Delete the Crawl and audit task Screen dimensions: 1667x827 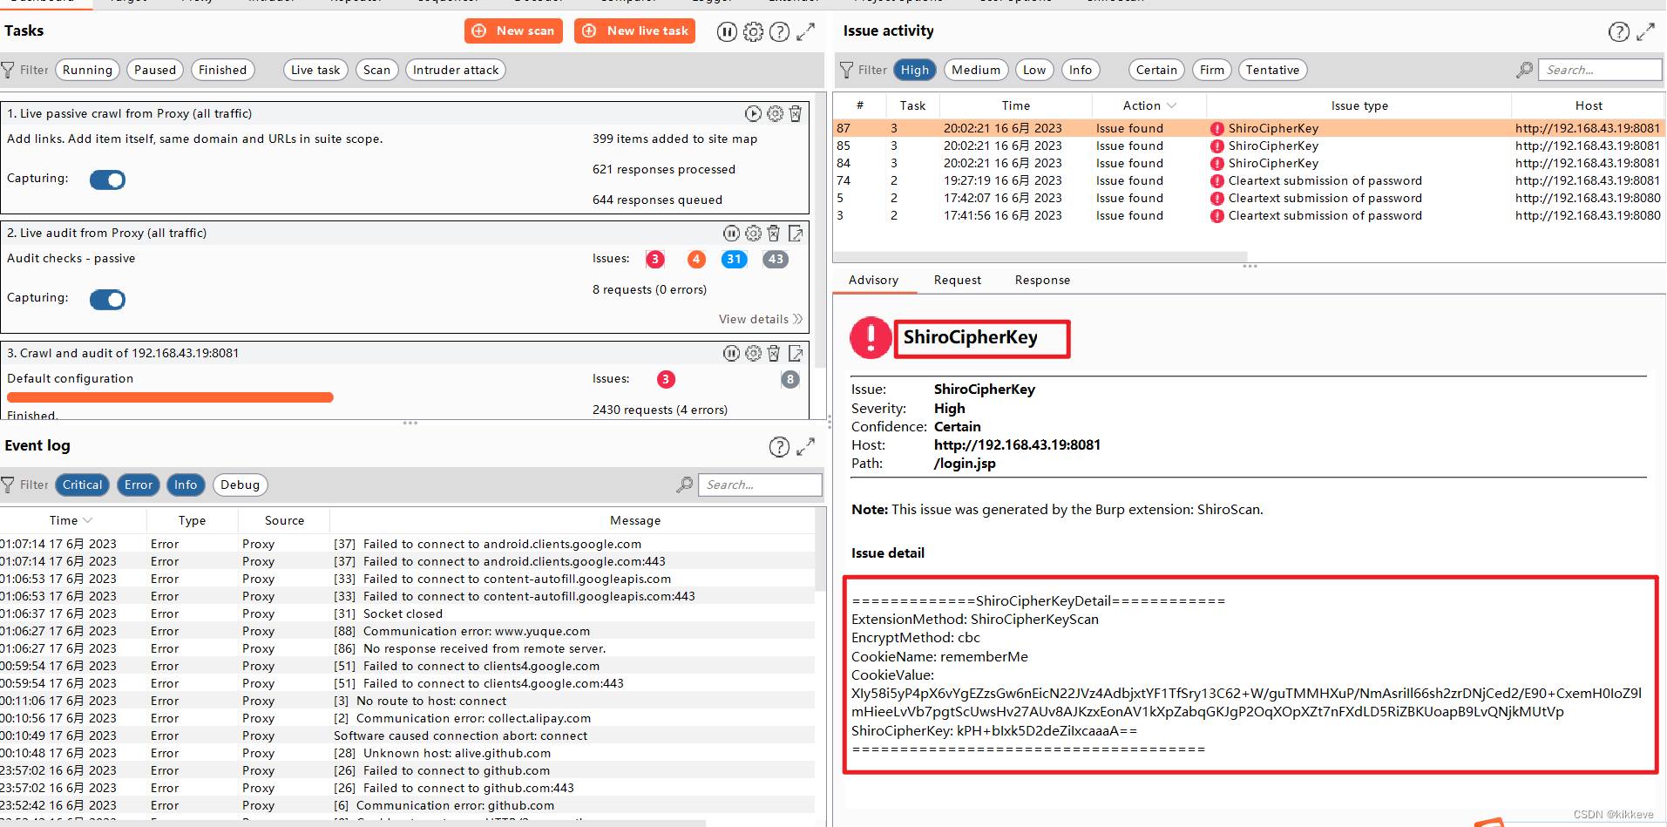[774, 353]
